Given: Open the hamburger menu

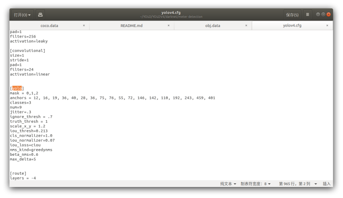Looking at the screenshot, I should tap(308, 15).
